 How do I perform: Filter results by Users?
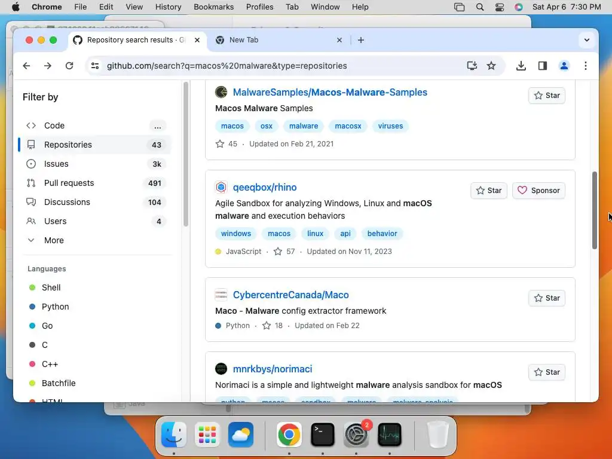96,221
